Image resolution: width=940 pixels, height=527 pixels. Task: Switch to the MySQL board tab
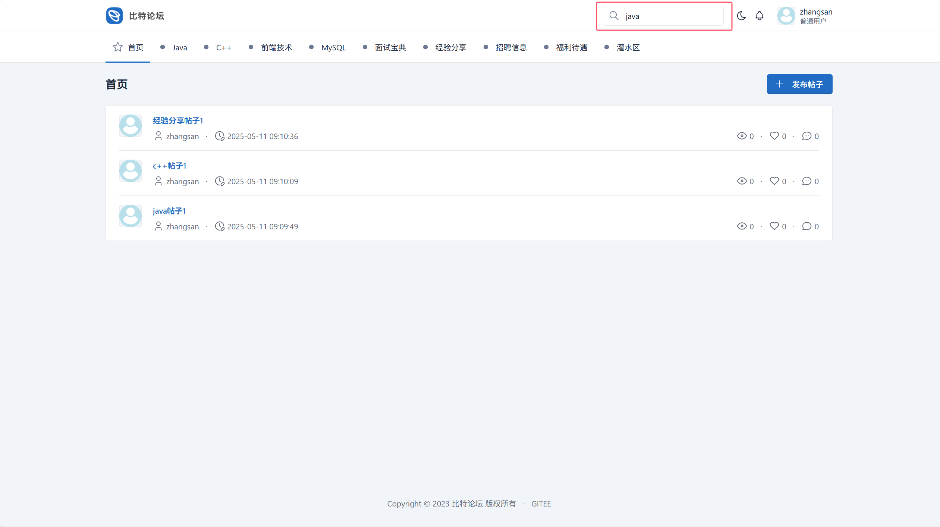click(333, 47)
